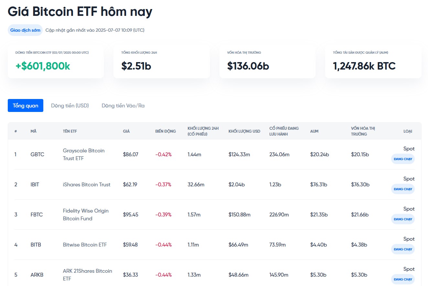Image resolution: width=428 pixels, height=286 pixels.
Task: Click the -0.42% change for GBTC
Action: coord(164,154)
